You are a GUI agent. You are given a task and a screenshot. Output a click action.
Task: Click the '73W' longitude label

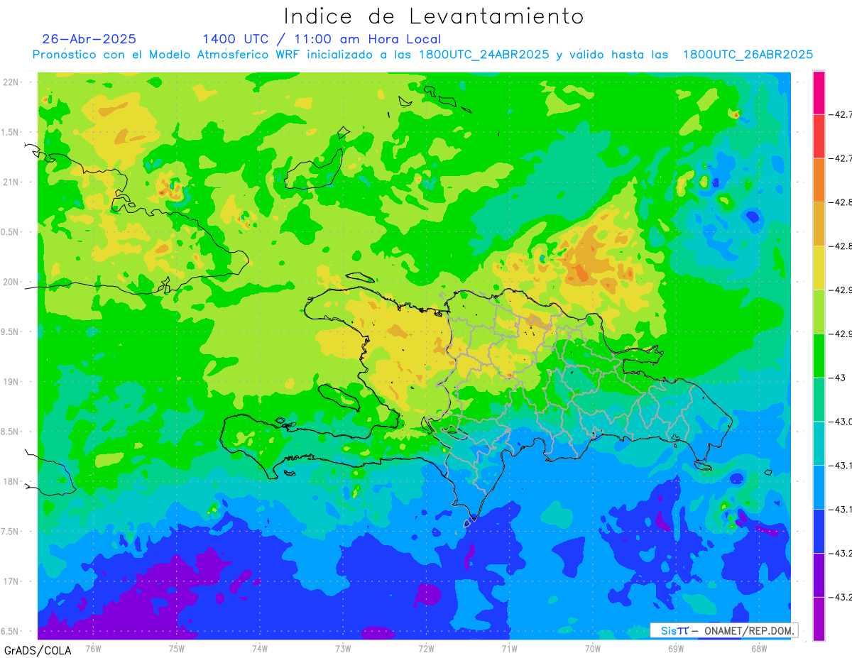343,647
